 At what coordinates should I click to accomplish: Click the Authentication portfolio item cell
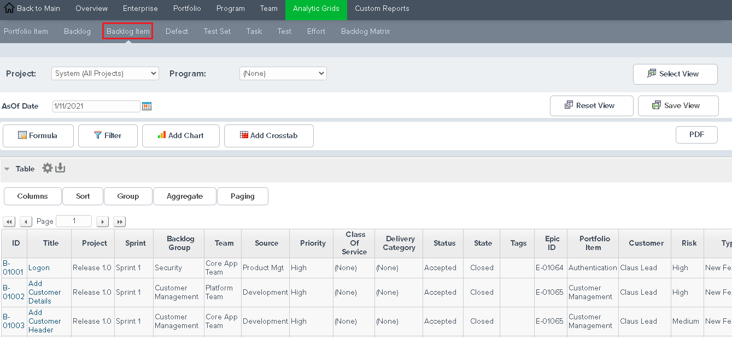(x=593, y=268)
